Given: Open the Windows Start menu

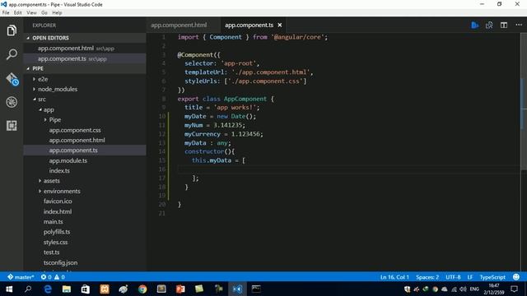Looking at the screenshot, I should 9,289.
